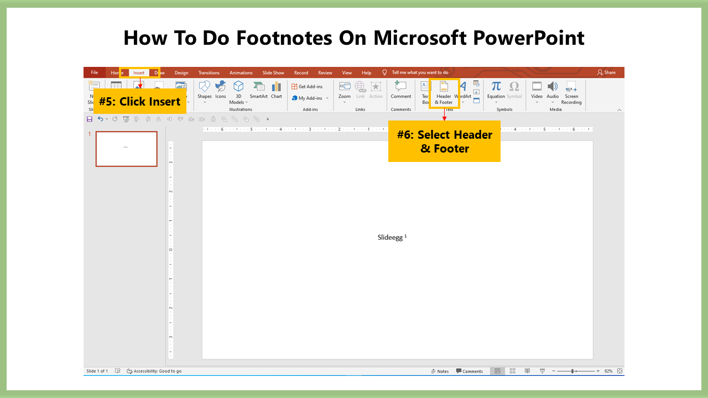
Task: Click the Save icon in quick access toolbar
Action: click(x=90, y=119)
